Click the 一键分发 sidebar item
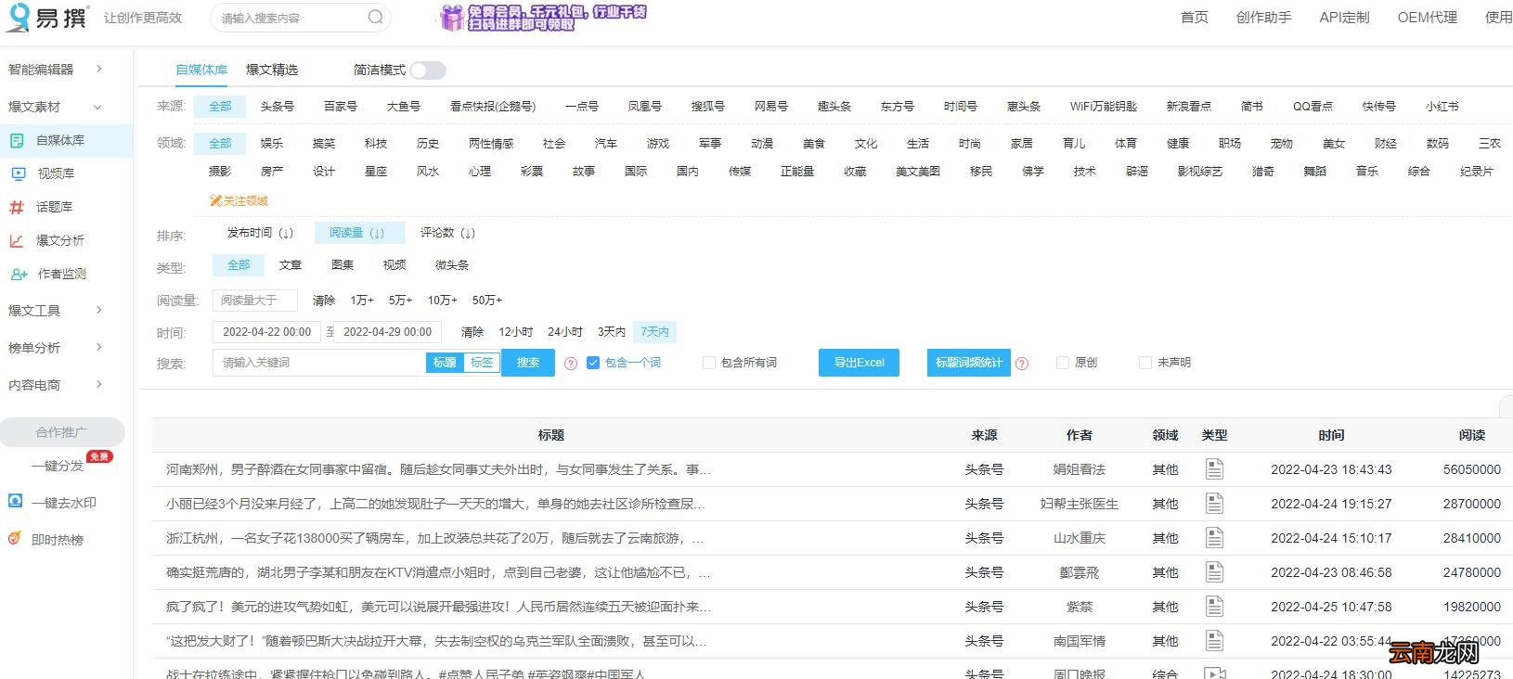This screenshot has height=679, width=1513. (x=58, y=466)
